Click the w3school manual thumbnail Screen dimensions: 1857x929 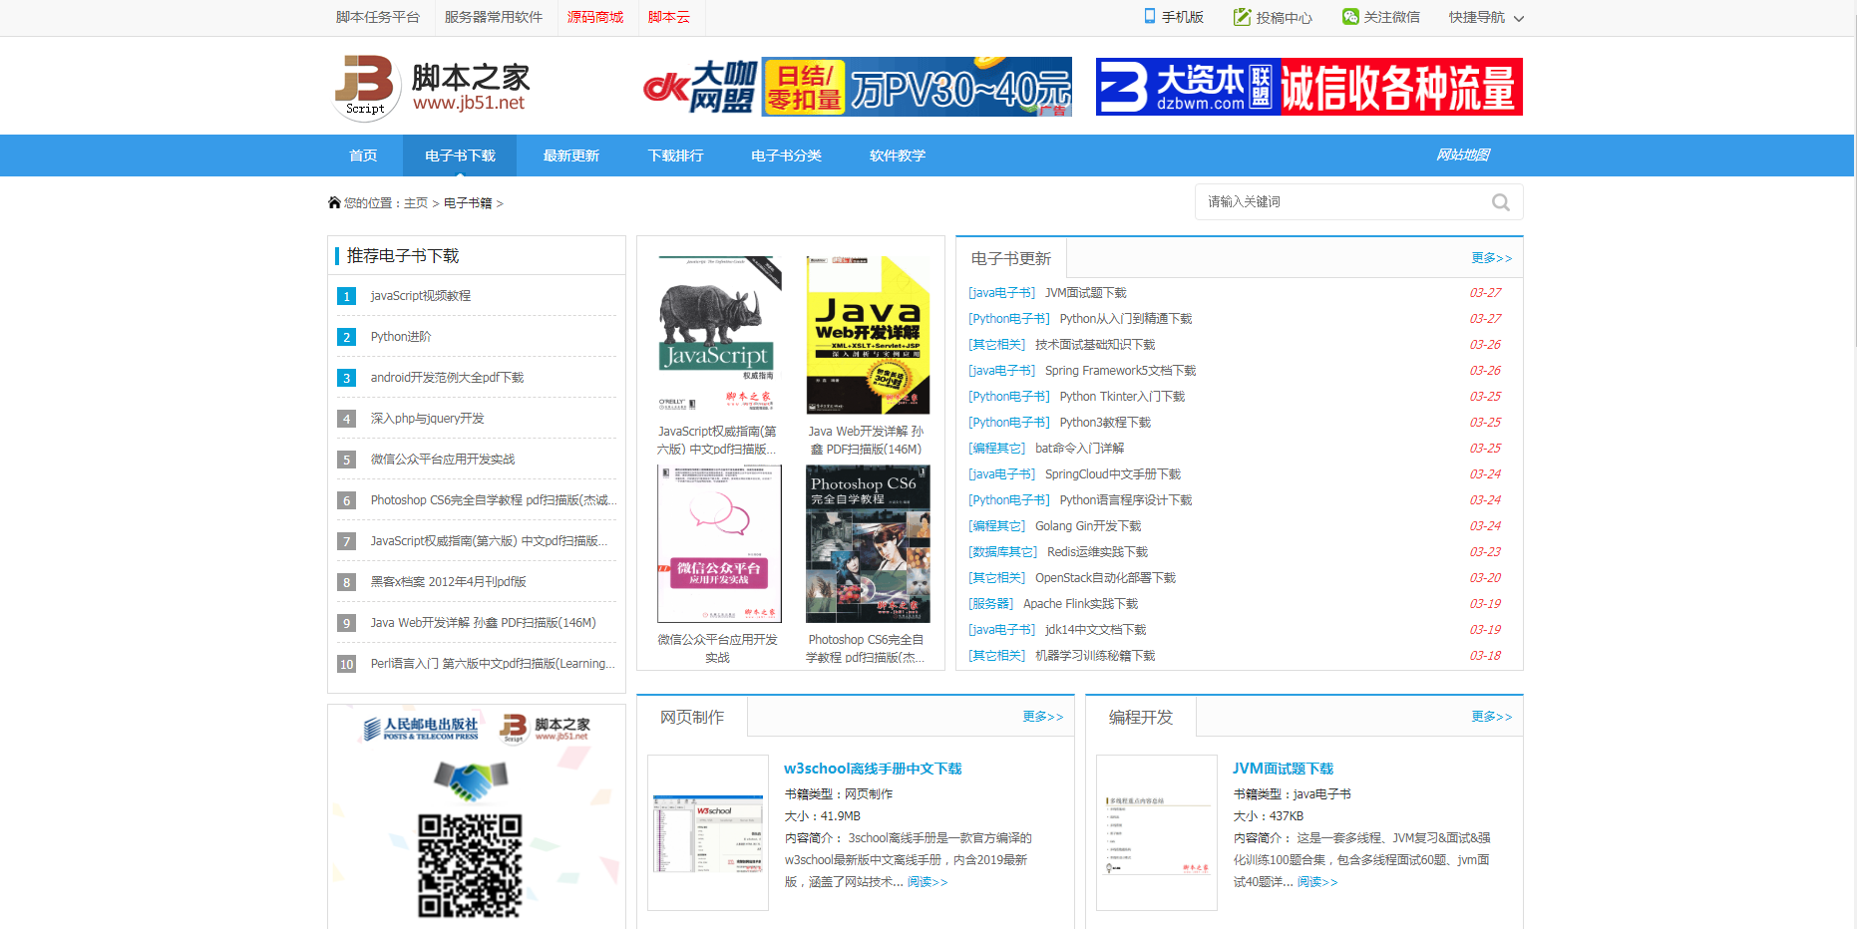pyautogui.click(x=708, y=832)
